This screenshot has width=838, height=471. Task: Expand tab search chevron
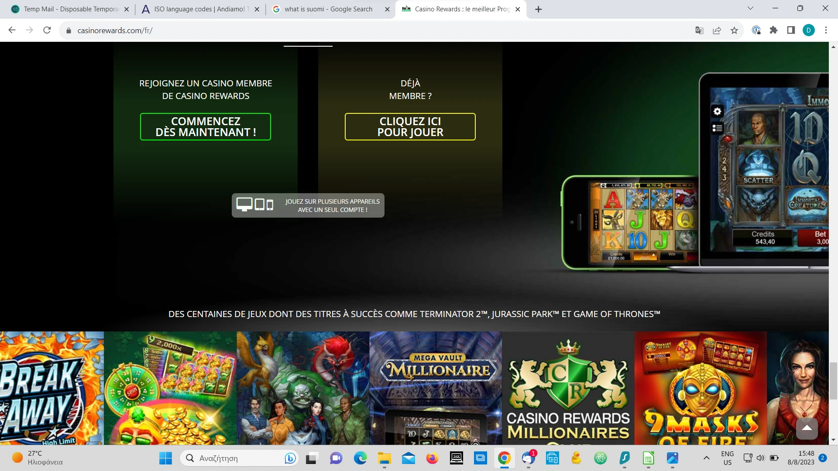[750, 8]
